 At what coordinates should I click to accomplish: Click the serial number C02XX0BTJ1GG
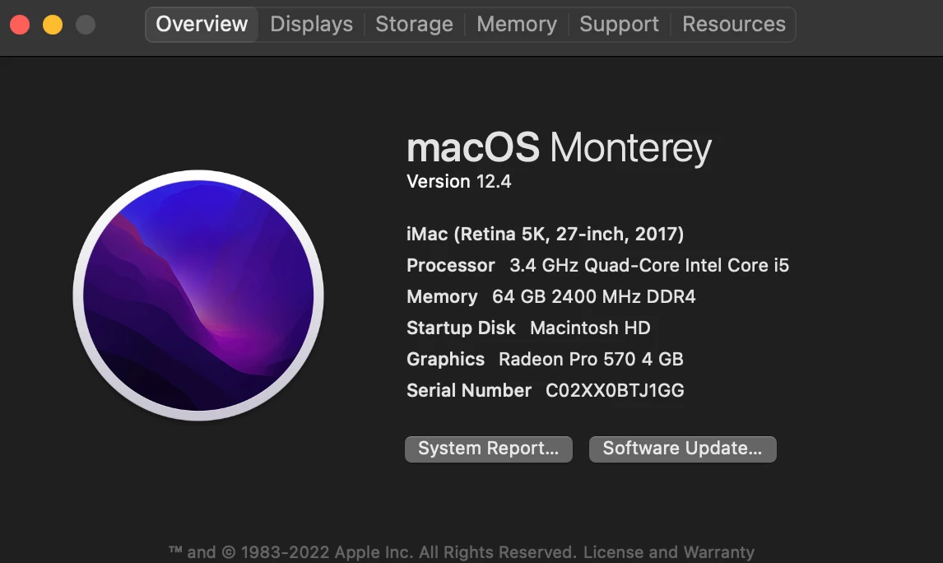[615, 390]
